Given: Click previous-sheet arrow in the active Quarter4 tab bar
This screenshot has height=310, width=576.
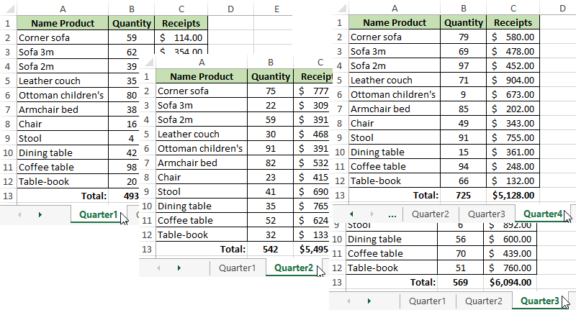Looking at the screenshot, I should click(351, 214).
